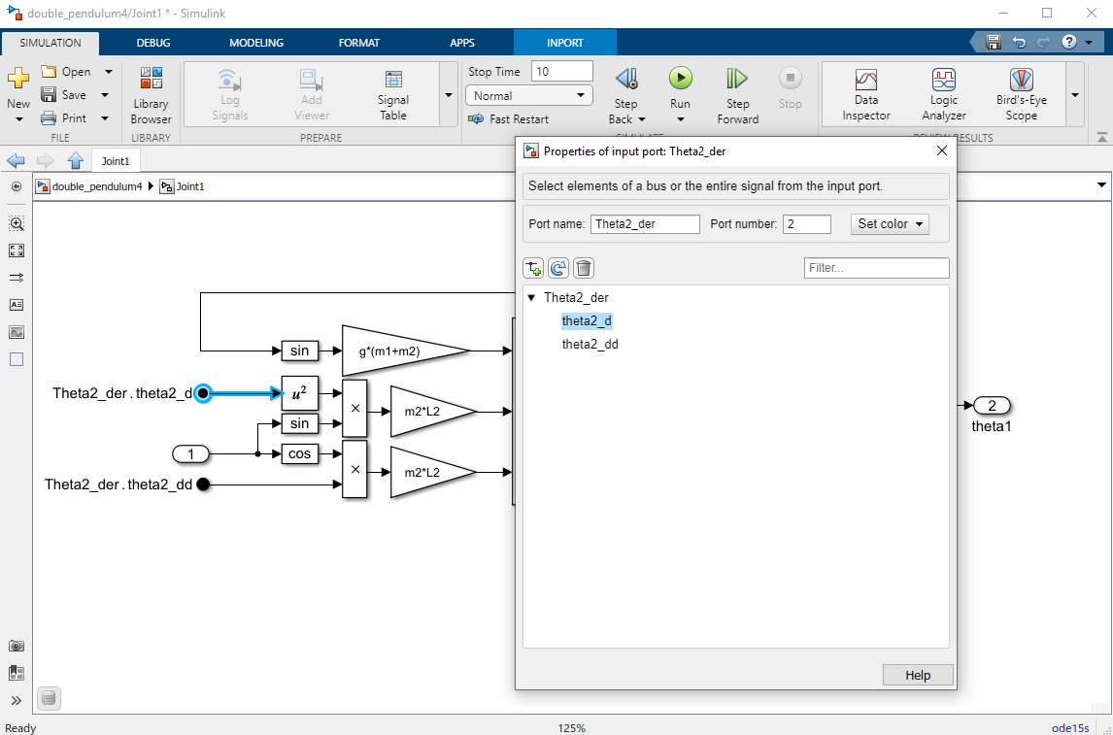Open the Library Browser
Image resolution: width=1113 pixels, height=735 pixels.
coord(152,96)
